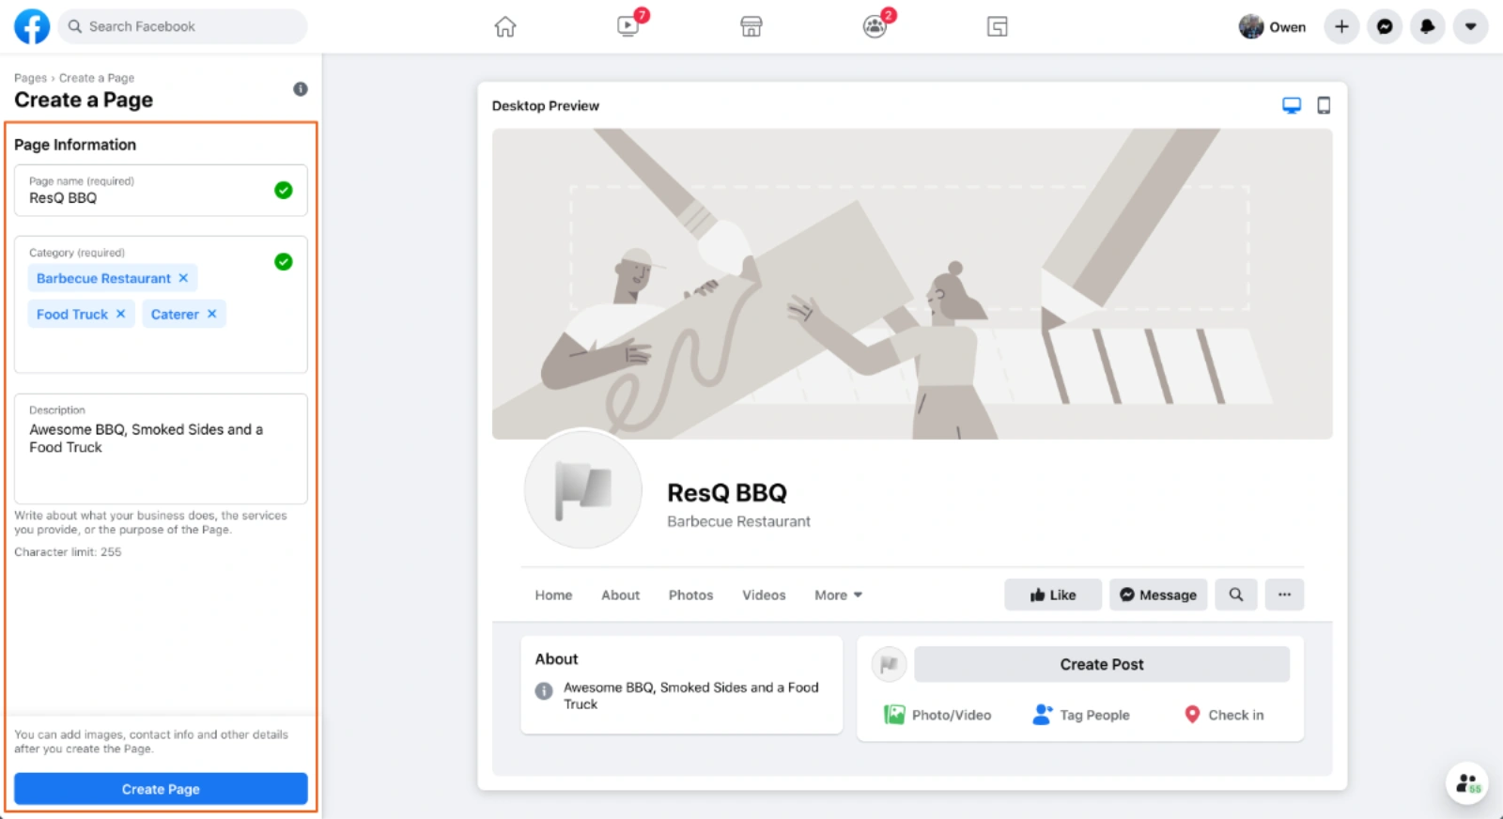Click the Character limit: 255 note

click(68, 552)
